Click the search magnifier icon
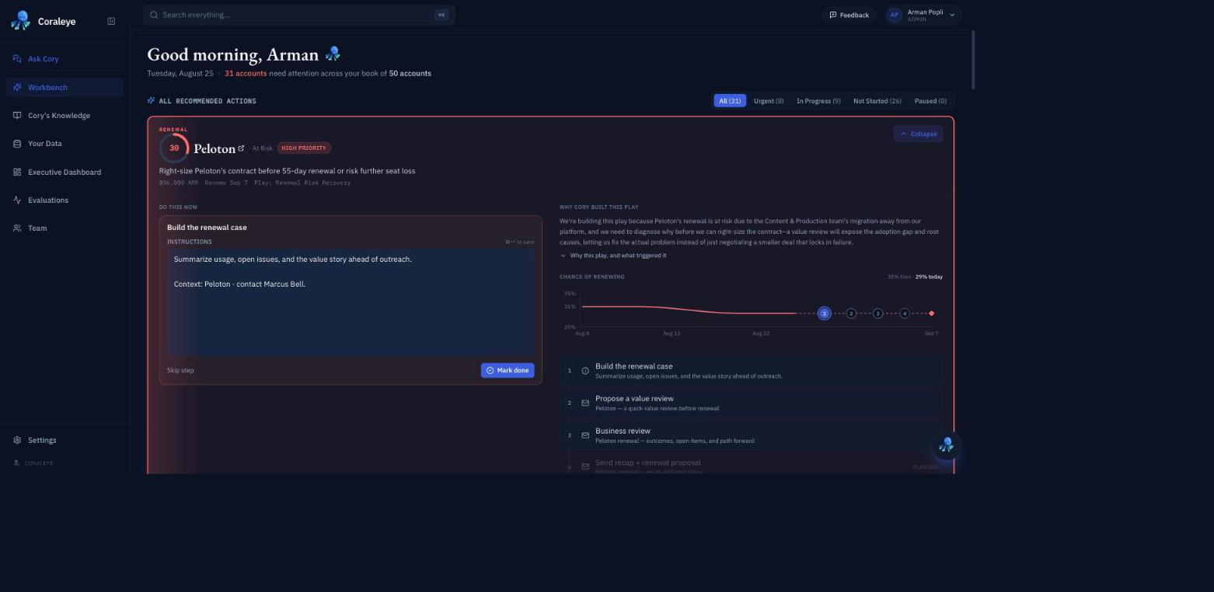 click(154, 15)
